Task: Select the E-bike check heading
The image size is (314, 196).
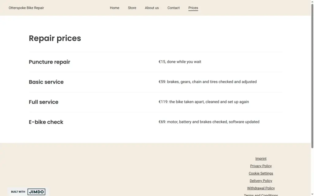Action: point(46,122)
